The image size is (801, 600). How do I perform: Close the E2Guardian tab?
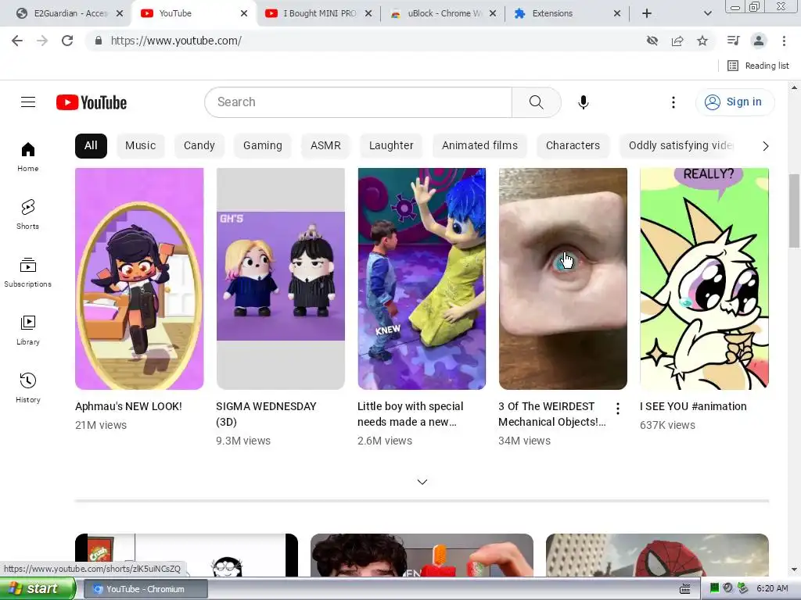(x=120, y=13)
